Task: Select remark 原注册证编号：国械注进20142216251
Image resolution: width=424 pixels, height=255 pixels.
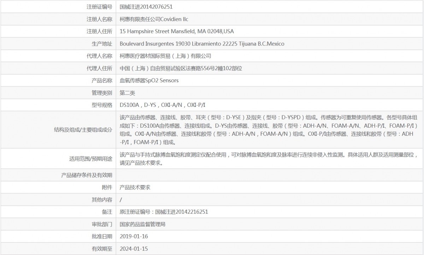Action: point(164,212)
